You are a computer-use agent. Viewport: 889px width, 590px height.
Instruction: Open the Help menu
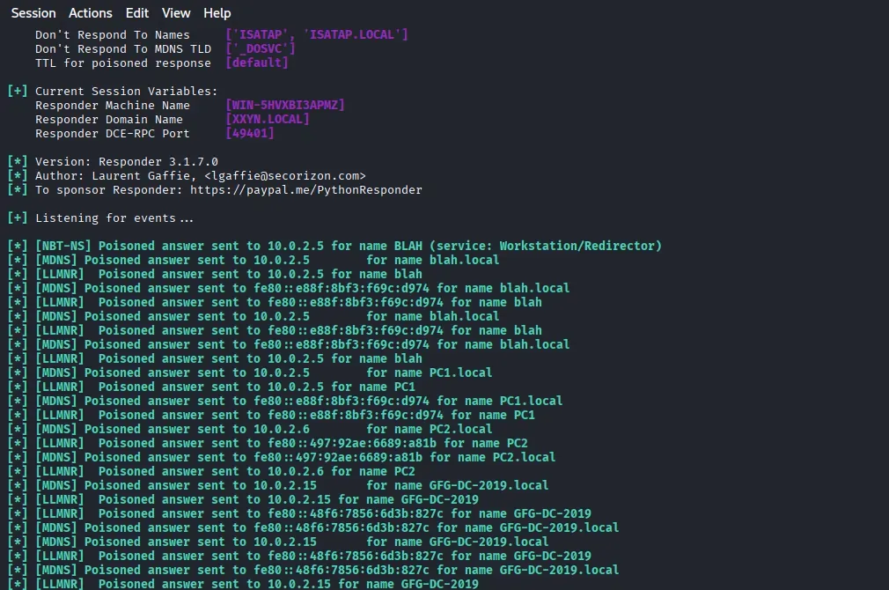[x=217, y=12]
